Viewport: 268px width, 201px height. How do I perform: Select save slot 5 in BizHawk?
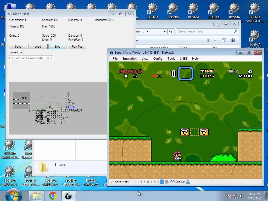[x=144, y=182]
